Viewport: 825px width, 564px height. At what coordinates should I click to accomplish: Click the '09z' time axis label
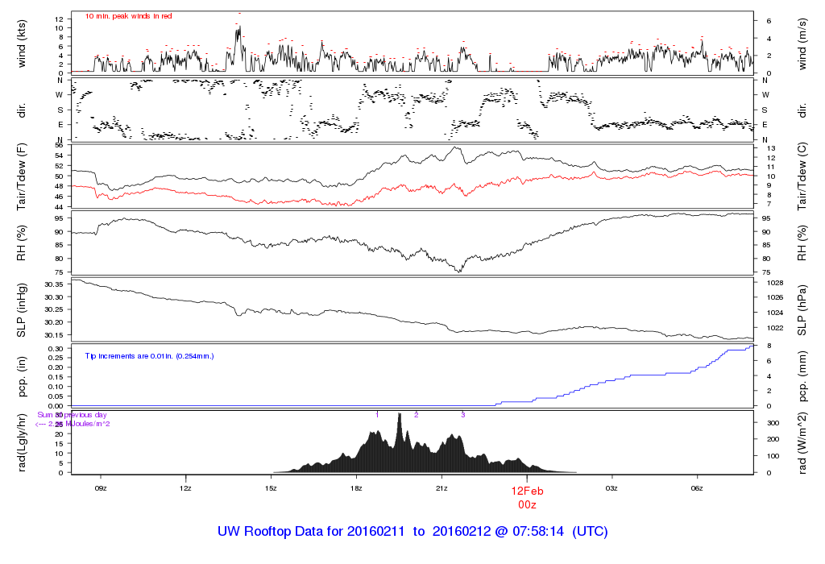click(101, 488)
